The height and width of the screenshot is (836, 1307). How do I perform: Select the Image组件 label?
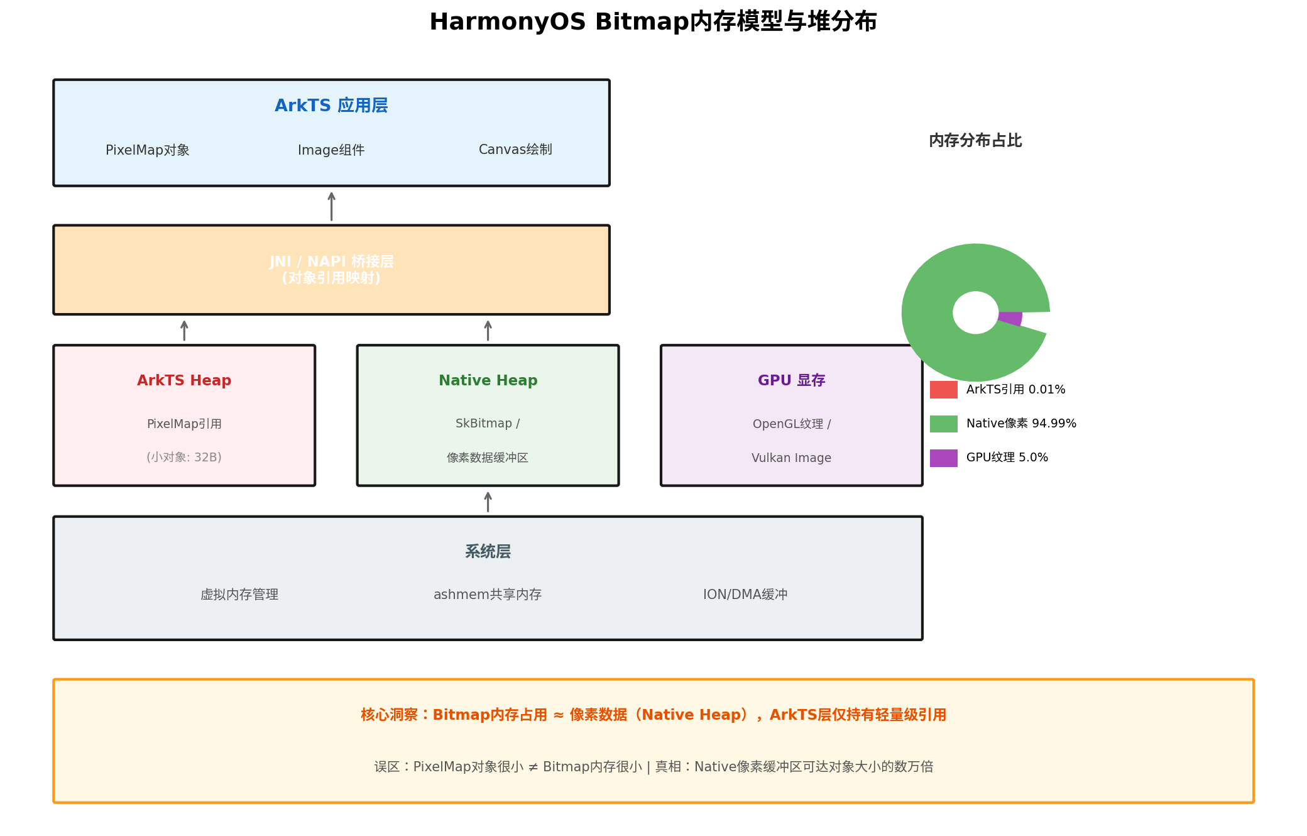(331, 150)
